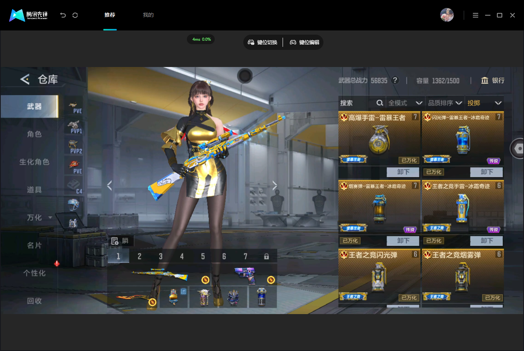
Task: Unequip 高爆手雷-雷暴王者 with 卸下
Action: 403,172
